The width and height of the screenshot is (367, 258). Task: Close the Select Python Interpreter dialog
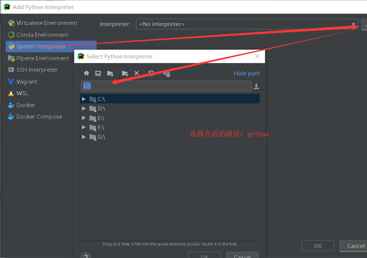point(257,56)
